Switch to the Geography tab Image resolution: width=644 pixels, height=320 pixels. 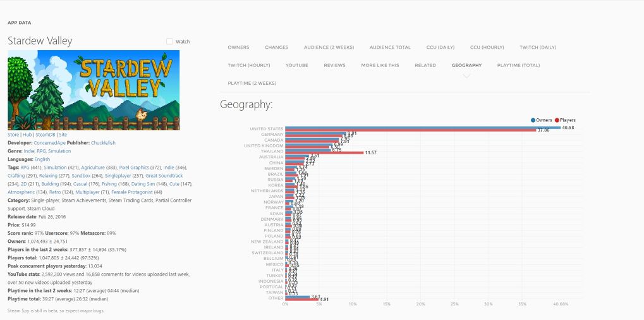[x=466, y=65]
